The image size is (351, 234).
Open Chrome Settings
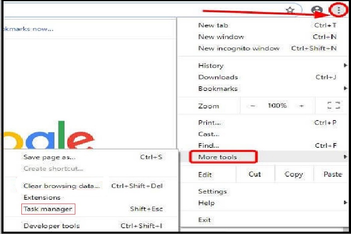tap(212, 191)
